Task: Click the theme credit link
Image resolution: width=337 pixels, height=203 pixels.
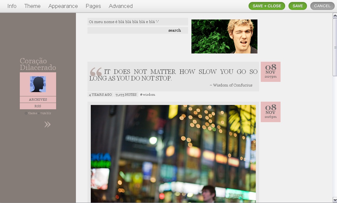Action: pos(32,113)
